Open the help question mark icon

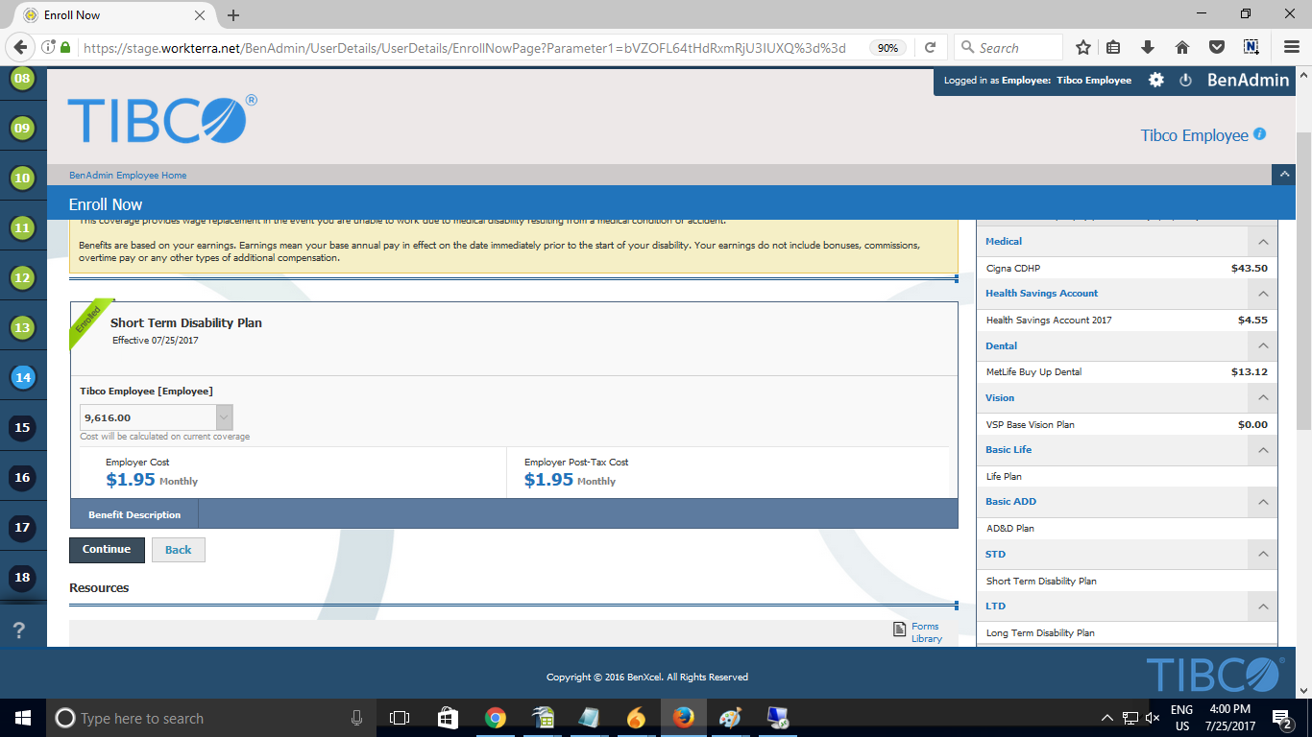(18, 630)
